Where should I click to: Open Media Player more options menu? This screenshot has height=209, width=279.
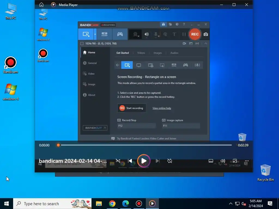click(247, 161)
